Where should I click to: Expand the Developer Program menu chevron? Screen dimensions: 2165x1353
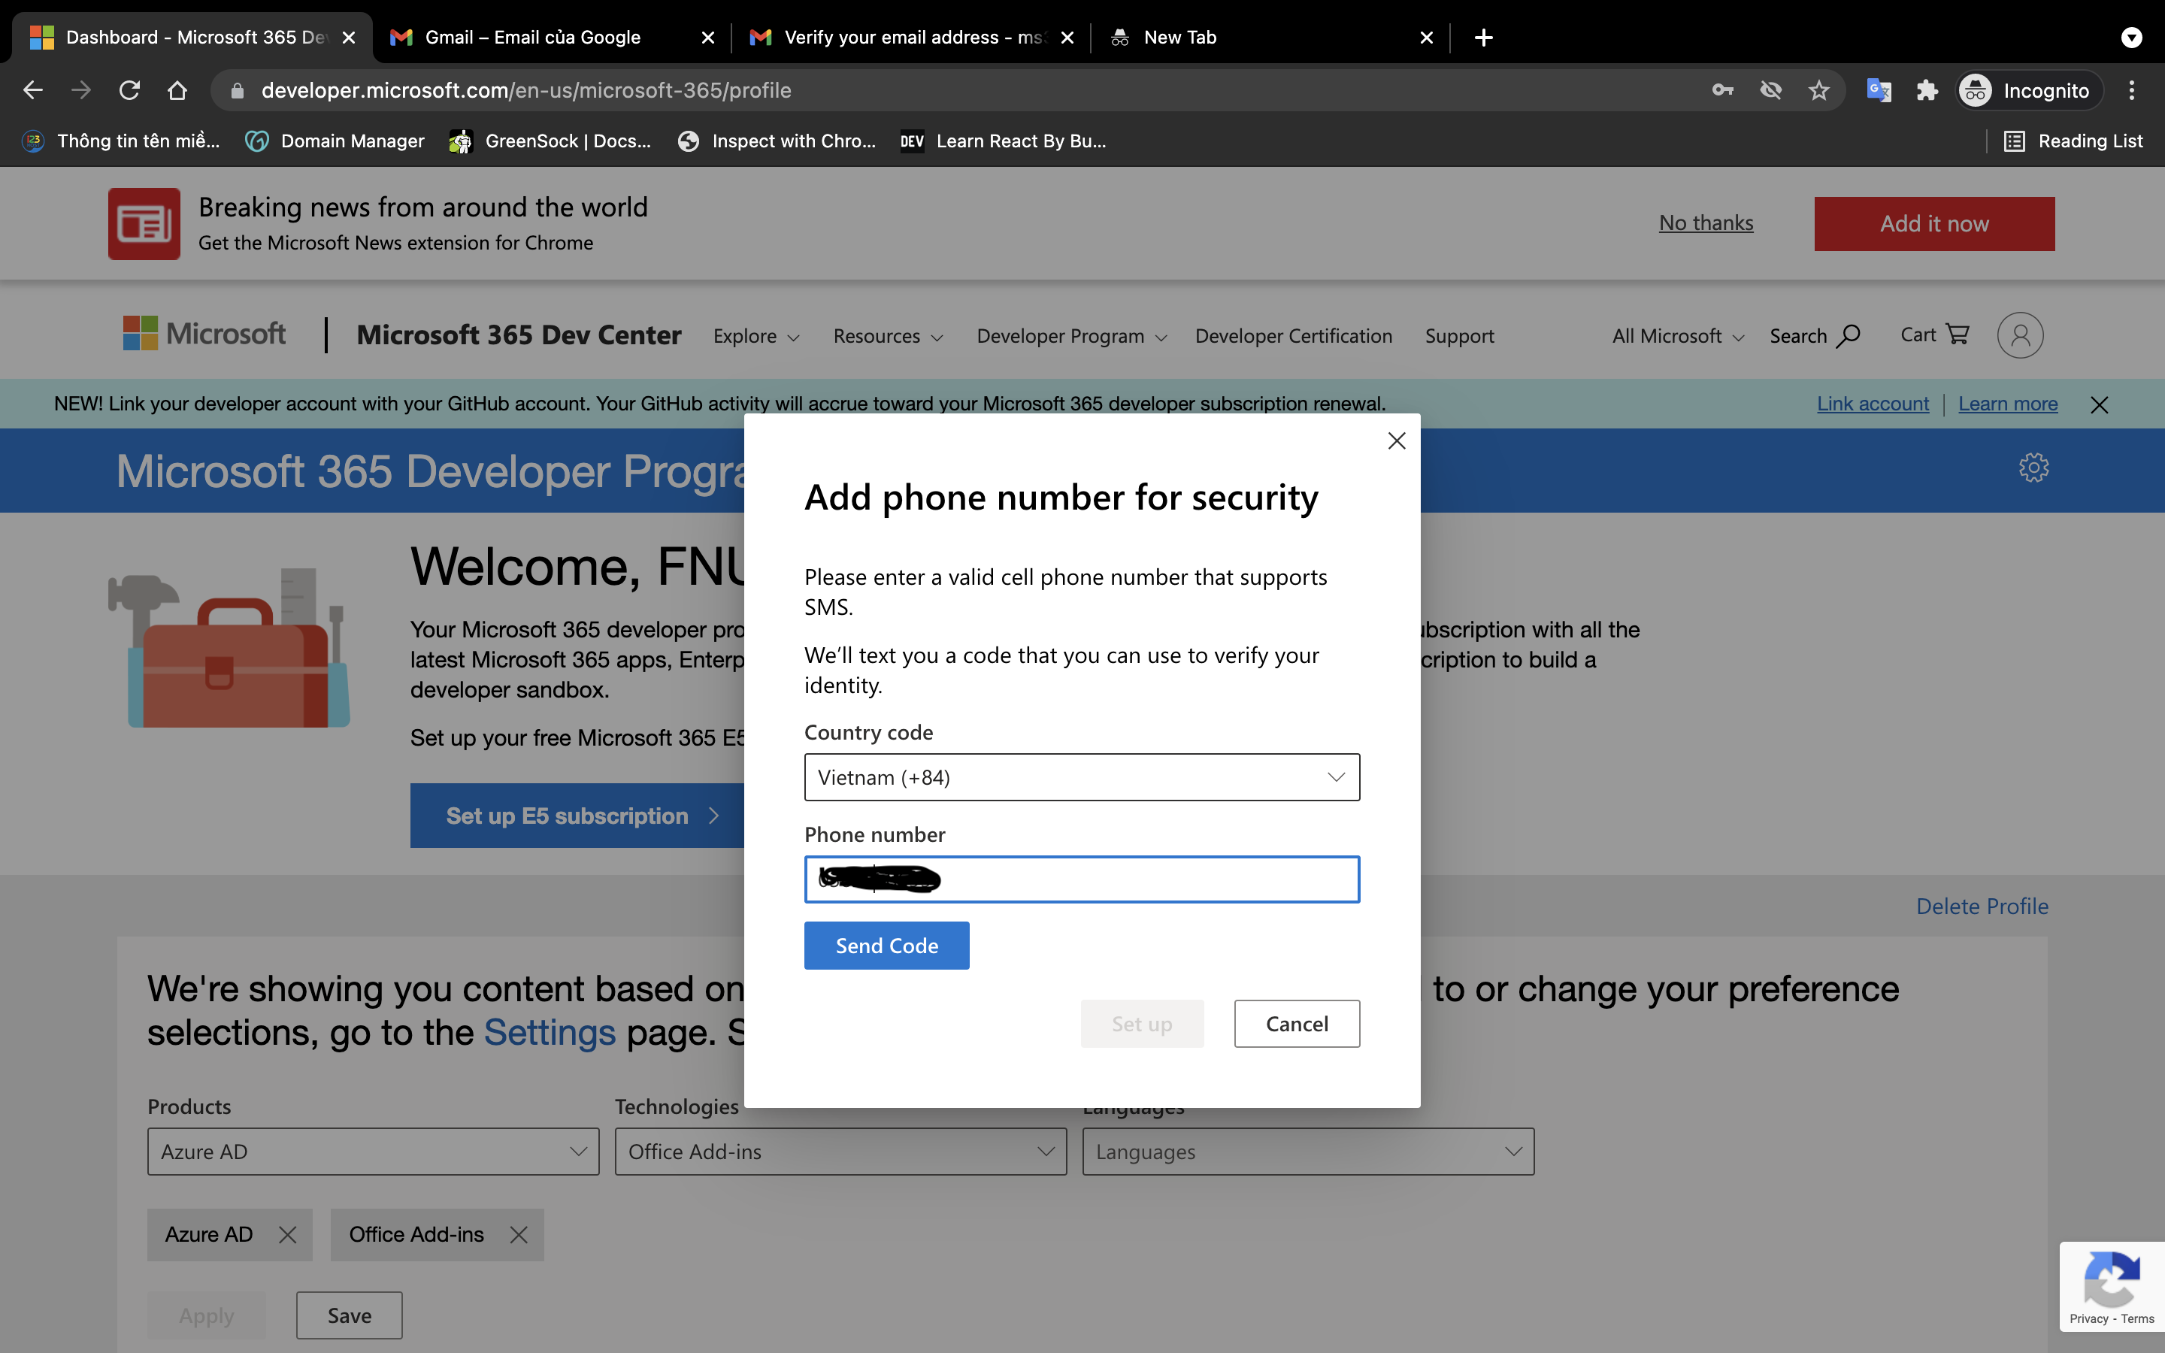pyautogui.click(x=1161, y=337)
